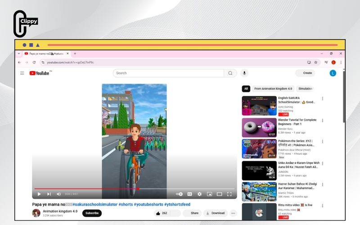Select the All filter chip
Viewport: 360px width, 225px height.
pos(246,89)
